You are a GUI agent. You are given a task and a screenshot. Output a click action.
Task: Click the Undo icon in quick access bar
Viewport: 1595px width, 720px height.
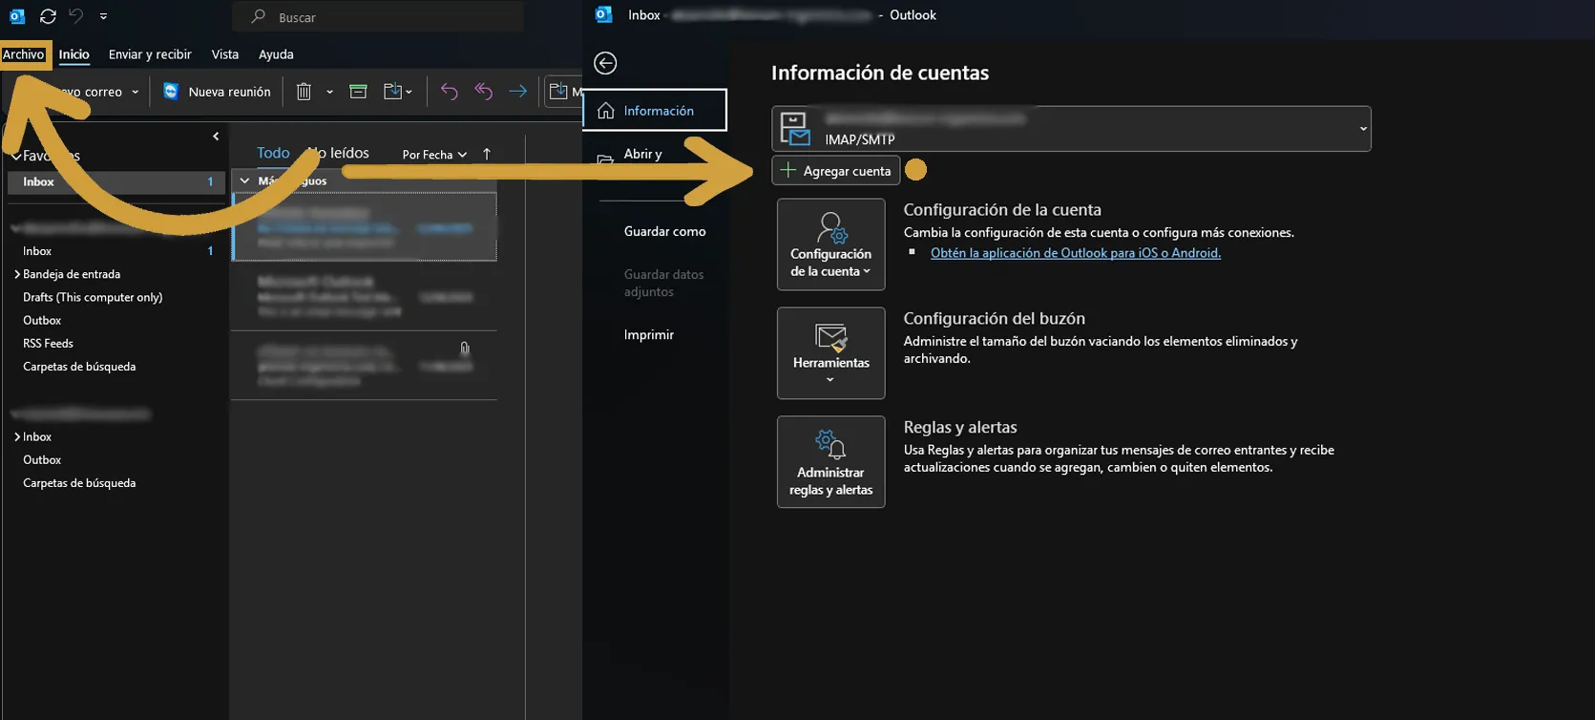point(76,16)
